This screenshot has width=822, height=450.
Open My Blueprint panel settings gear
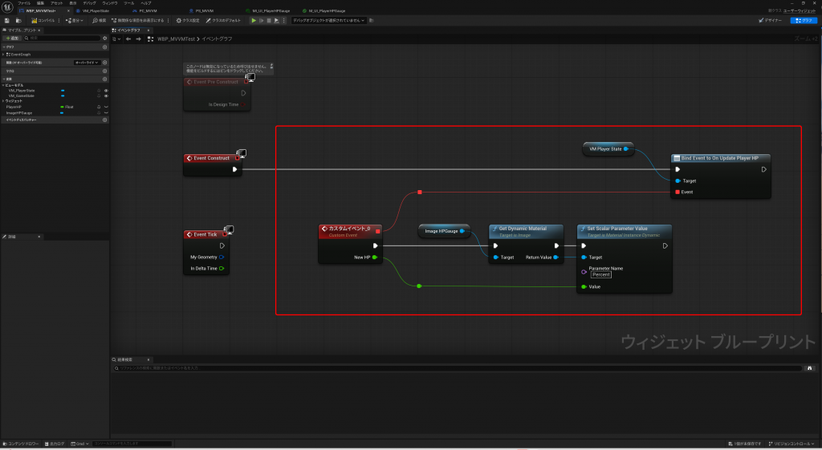(x=104, y=38)
